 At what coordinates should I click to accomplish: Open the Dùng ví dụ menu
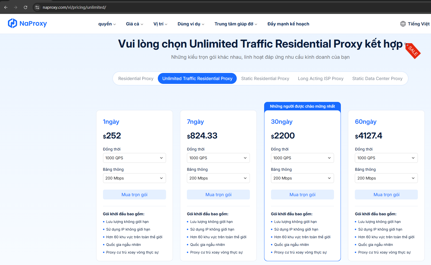point(191,24)
